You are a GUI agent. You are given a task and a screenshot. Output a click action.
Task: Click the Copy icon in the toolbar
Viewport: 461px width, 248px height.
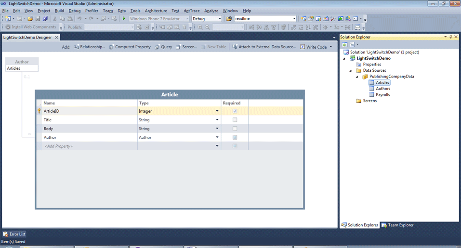62,18
